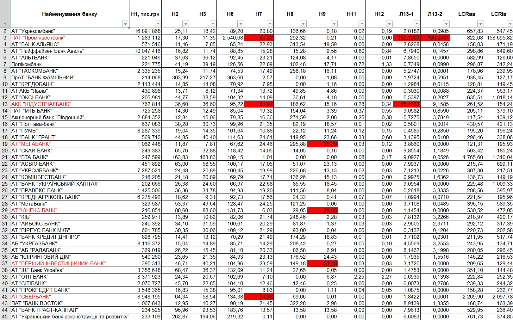Select cell АТ "ПЕРШИЙ ІНВЕСТИЦІЙНИЙ БАНК"
Viewport: 513px width, 320px height.
click(x=70, y=263)
